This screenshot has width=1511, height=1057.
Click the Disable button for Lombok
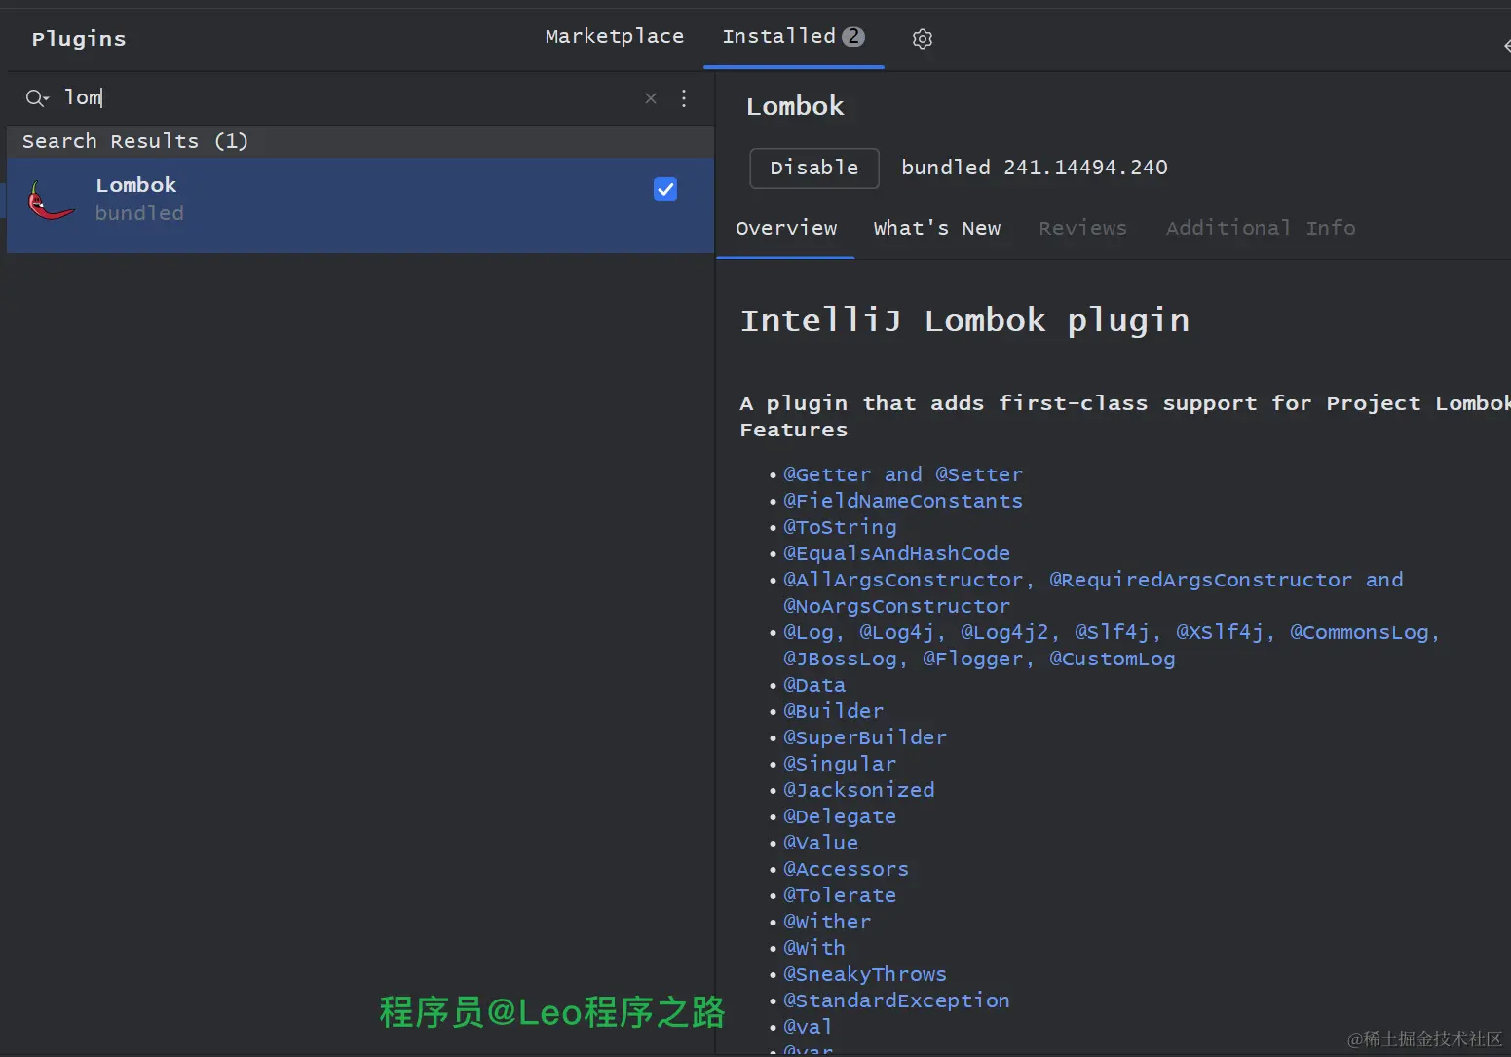(x=814, y=168)
